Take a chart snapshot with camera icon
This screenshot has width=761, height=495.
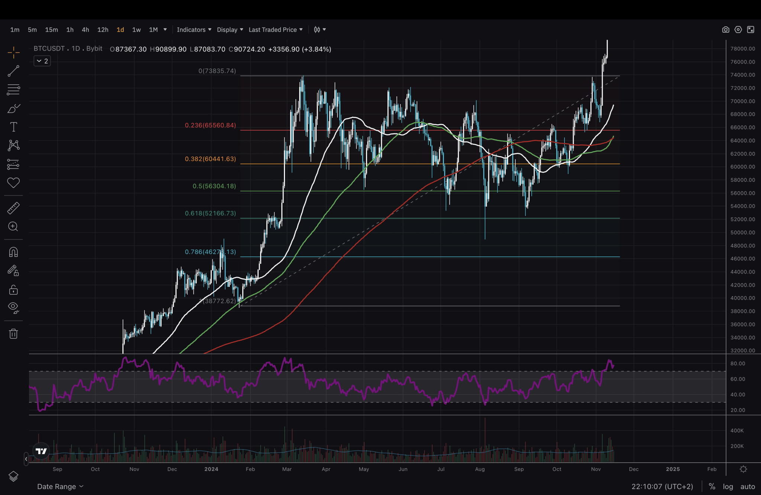coord(725,30)
